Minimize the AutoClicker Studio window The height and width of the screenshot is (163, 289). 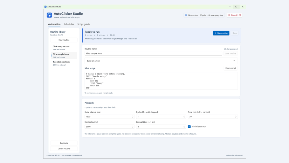click(x=230, y=7)
